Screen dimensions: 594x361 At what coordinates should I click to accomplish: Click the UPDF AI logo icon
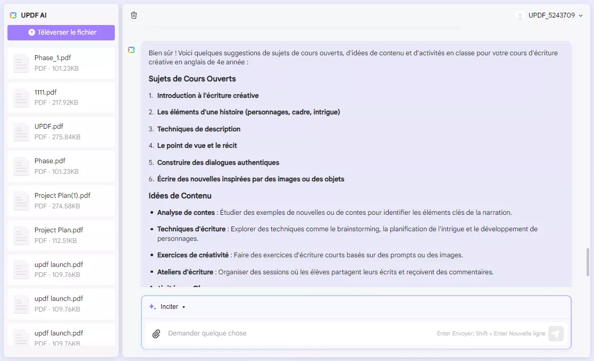click(x=13, y=15)
